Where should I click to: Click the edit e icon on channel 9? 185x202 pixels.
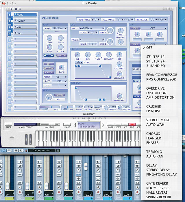tap(78, 170)
